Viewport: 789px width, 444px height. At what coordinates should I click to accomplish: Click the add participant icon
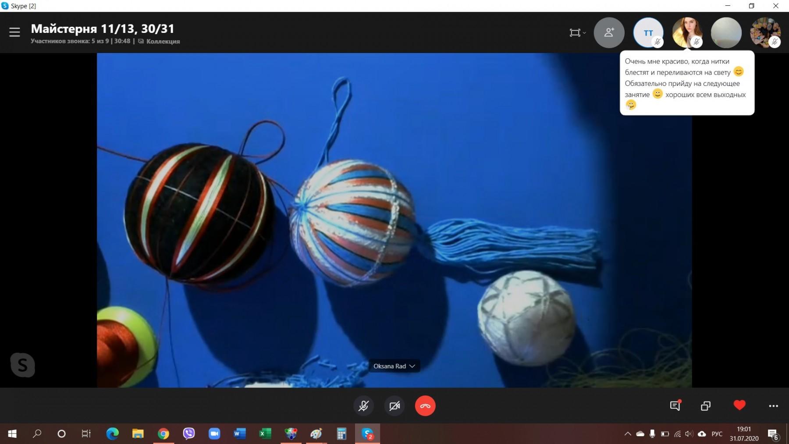[609, 32]
